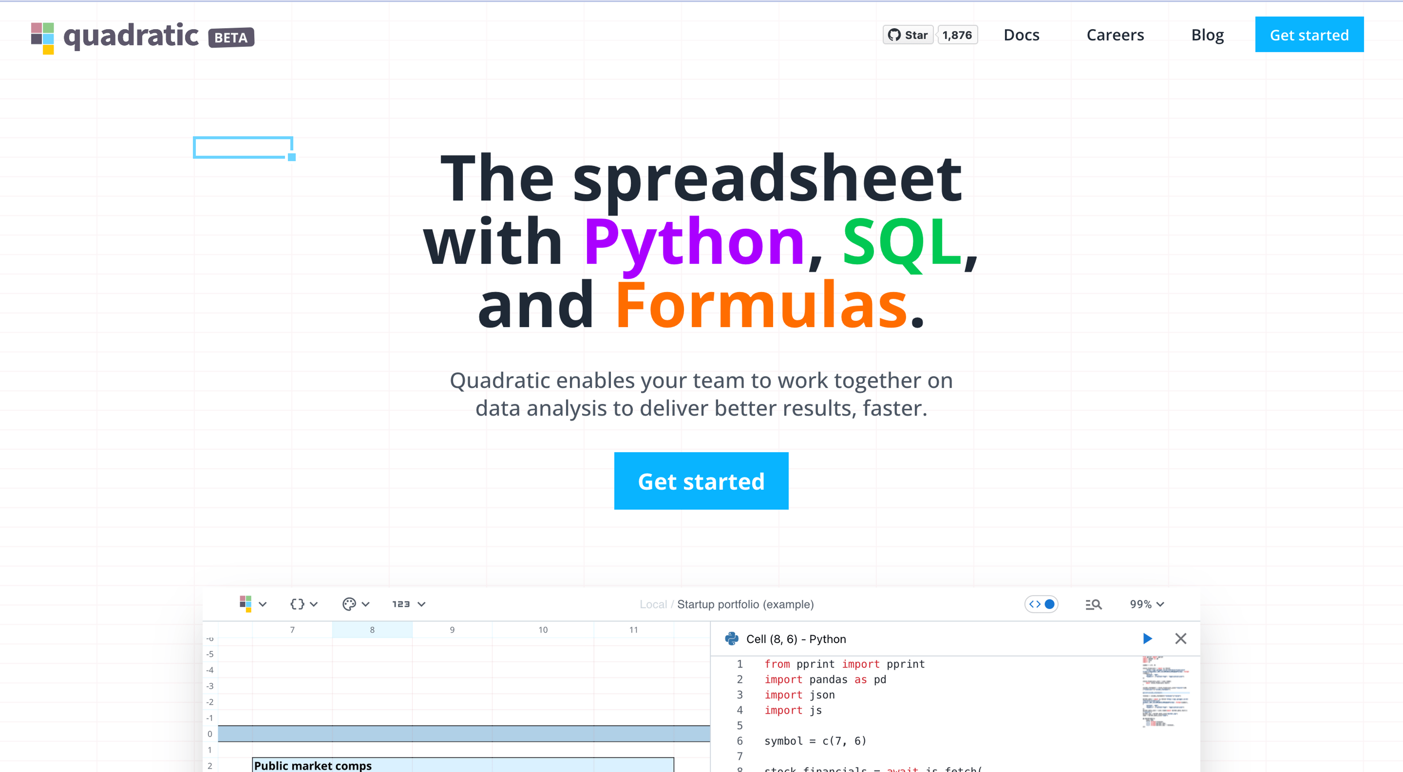The width and height of the screenshot is (1403, 772).
Task: Select row header -5
Action: (210, 654)
